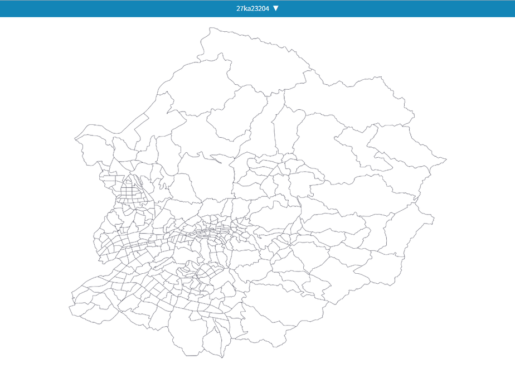Select the oval gridded neighborhood cluster in the south

click(210, 273)
